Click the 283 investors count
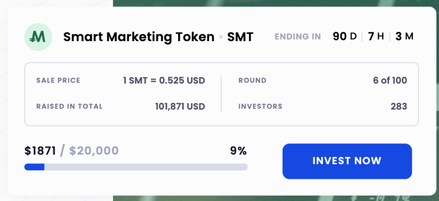This screenshot has height=201, width=439. coord(399,107)
